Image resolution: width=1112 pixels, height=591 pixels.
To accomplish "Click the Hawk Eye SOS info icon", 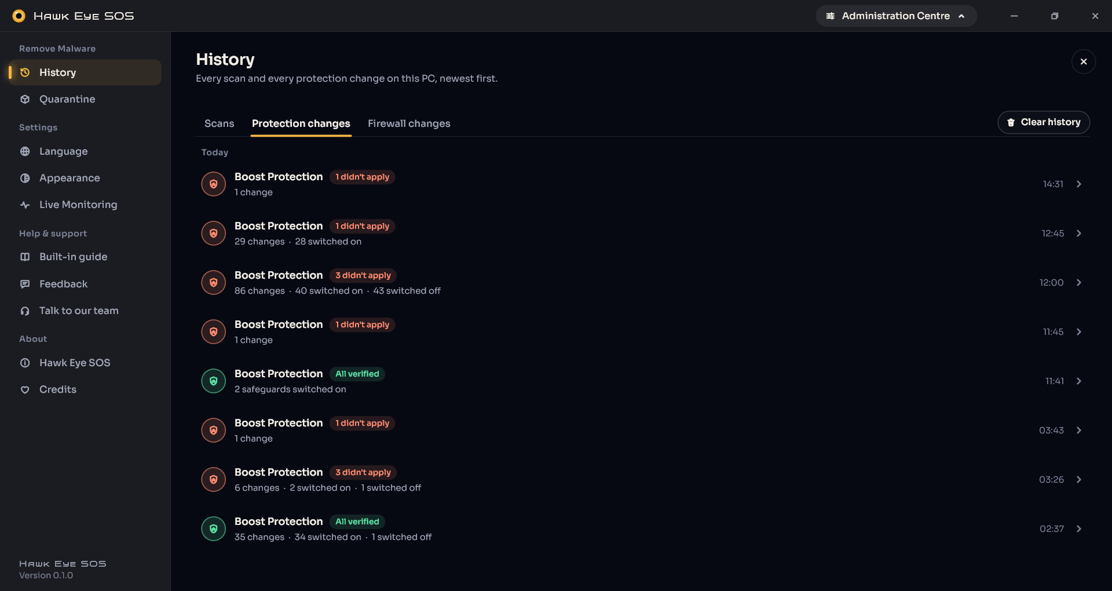I will point(25,363).
